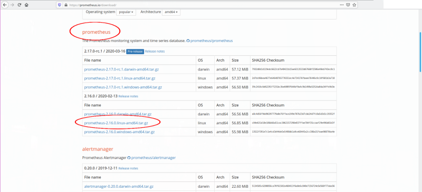
Task: Select the 22.60 MiB size cell
Action: pyautogui.click(x=240, y=186)
